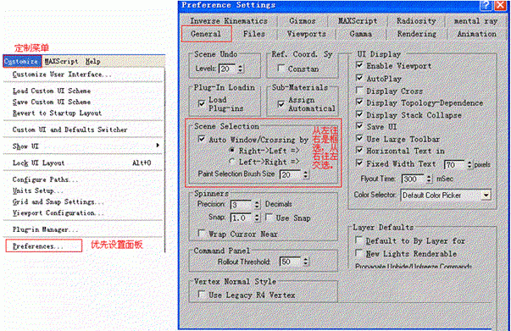The image size is (511, 331).
Task: Toggle Assign Automatically sub-materials checkbox
Action: 280,104
